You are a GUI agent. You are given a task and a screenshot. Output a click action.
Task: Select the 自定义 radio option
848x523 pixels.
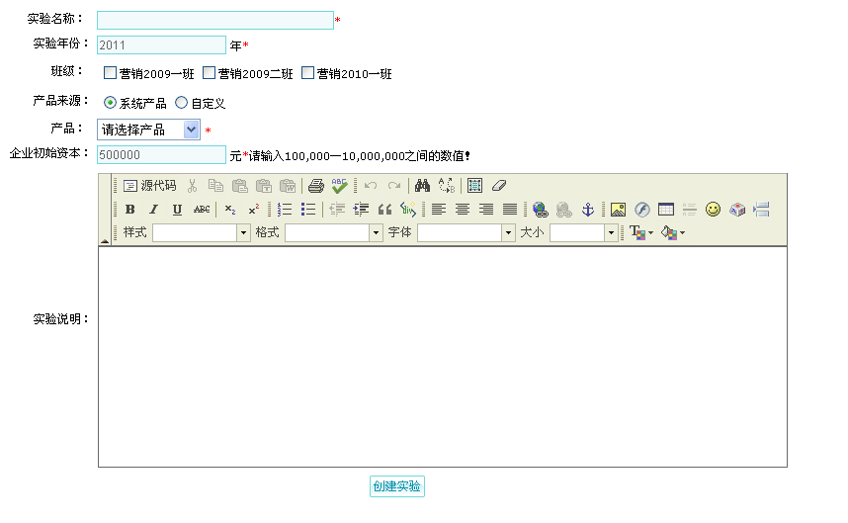(x=181, y=103)
